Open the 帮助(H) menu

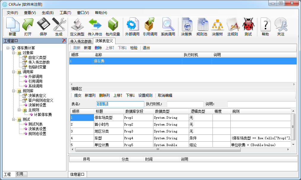[101, 13]
